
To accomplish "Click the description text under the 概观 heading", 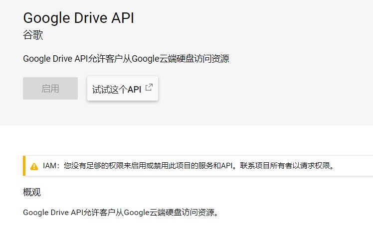I will [121, 212].
